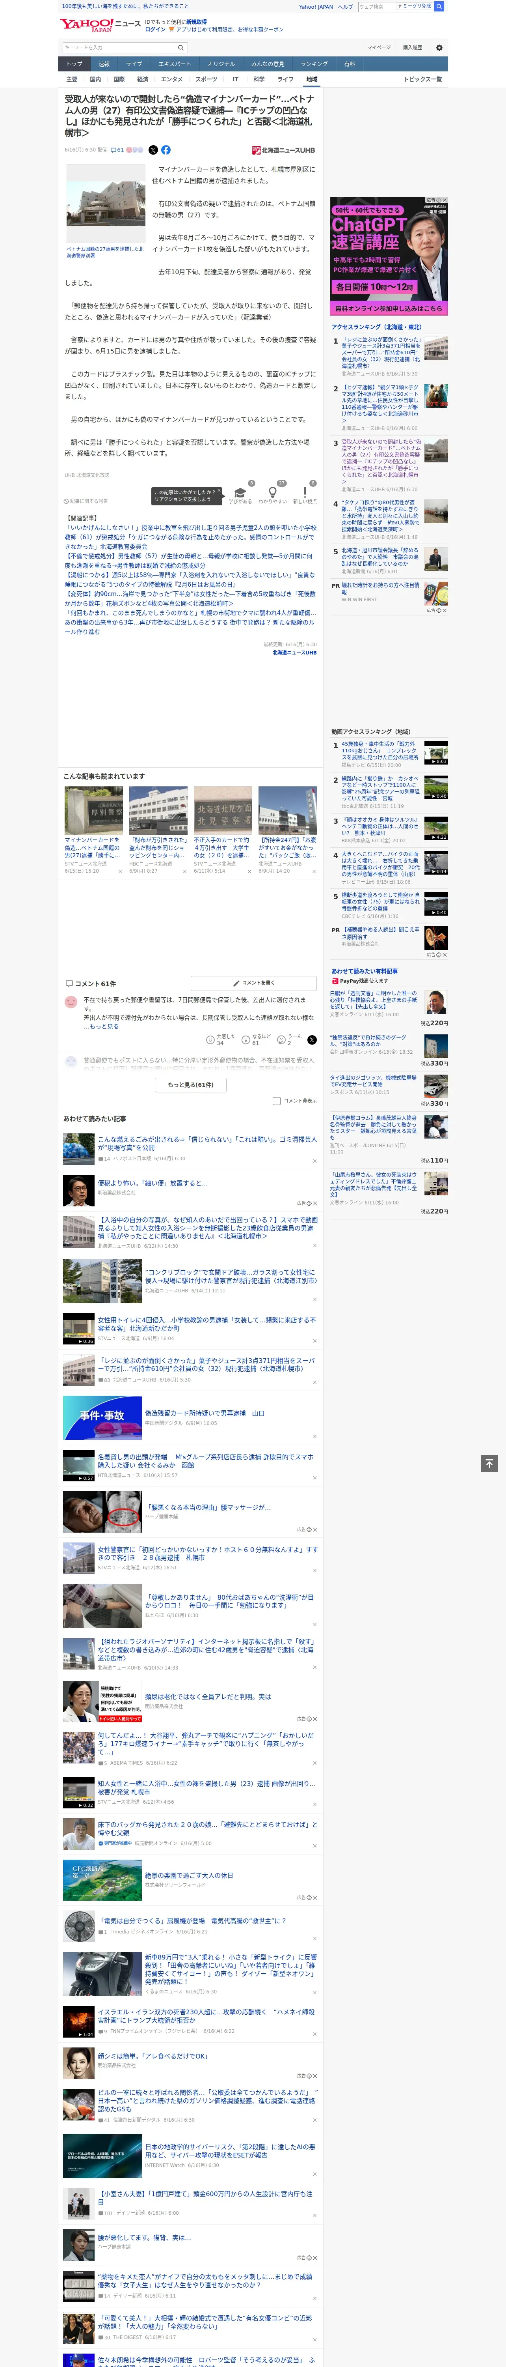
Task: Click the blue web search button in top bar
Action: coord(439,6)
